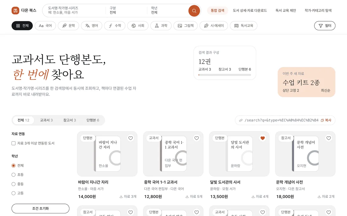Image resolution: width=347 pixels, height=216 pixels.
Task: Select the 시·에세이 category chip
Action: 214,26
